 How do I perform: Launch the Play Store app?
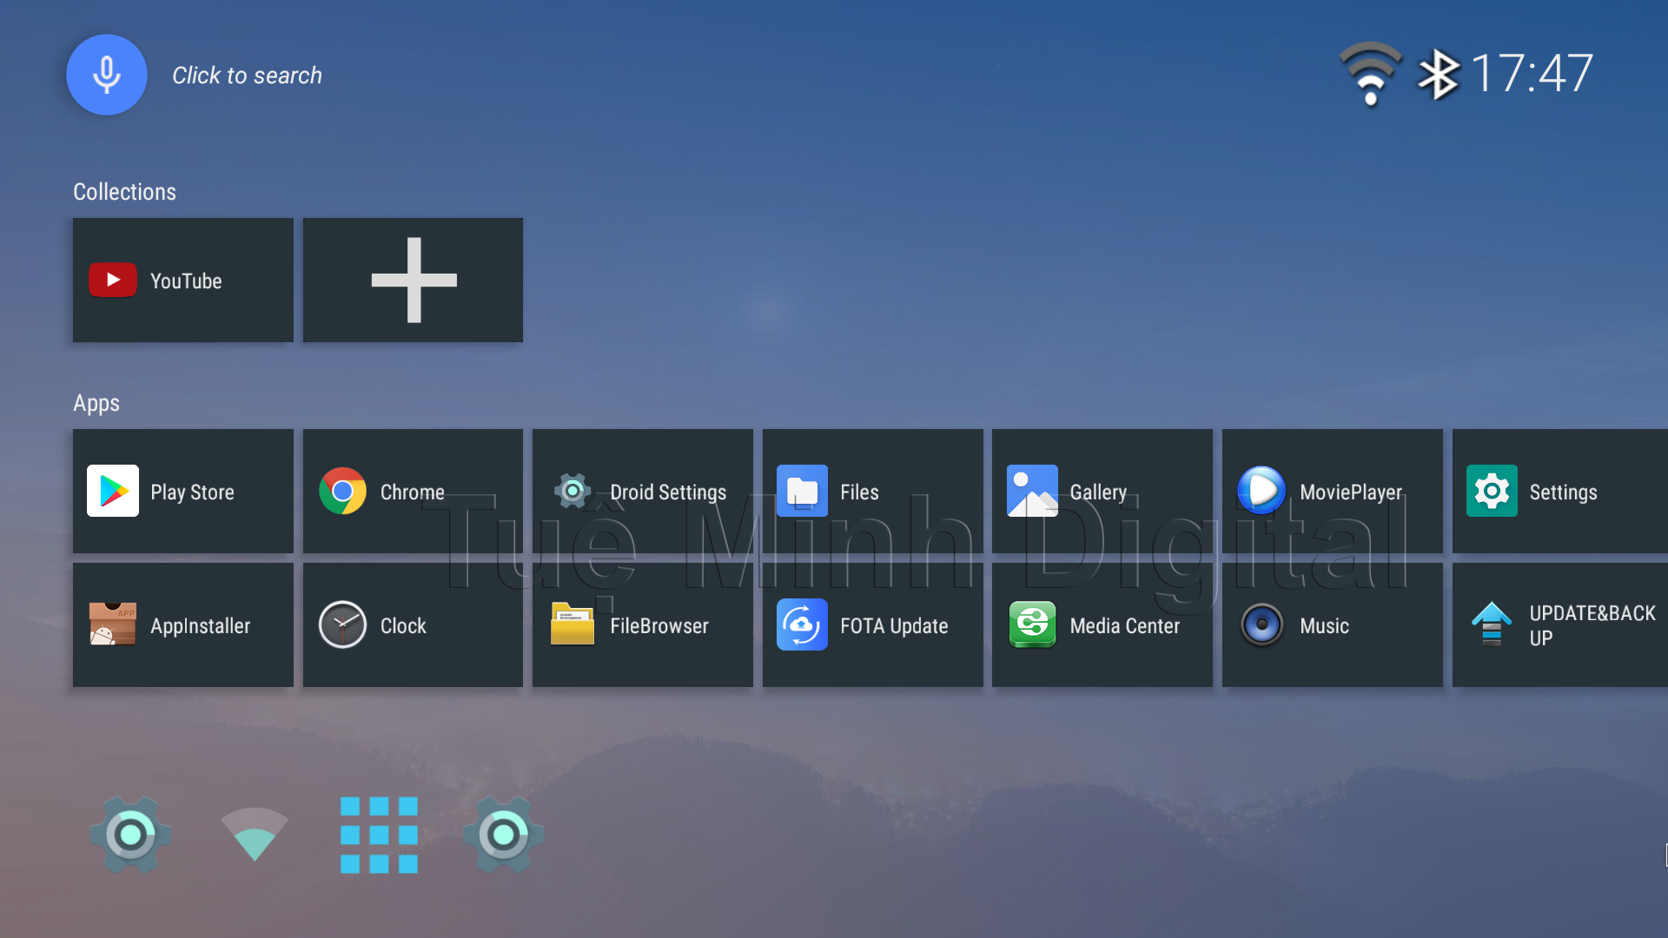(x=182, y=491)
